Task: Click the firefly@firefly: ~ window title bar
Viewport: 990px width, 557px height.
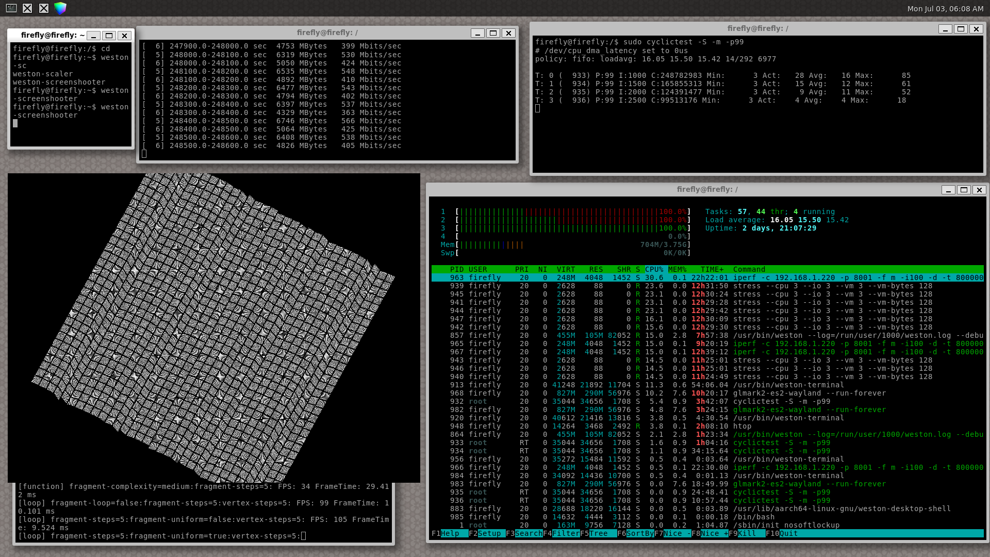Action: 53,35
